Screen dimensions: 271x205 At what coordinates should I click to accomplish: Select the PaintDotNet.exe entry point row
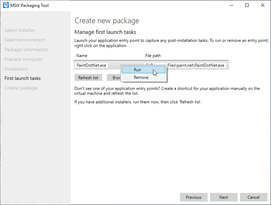91,65
